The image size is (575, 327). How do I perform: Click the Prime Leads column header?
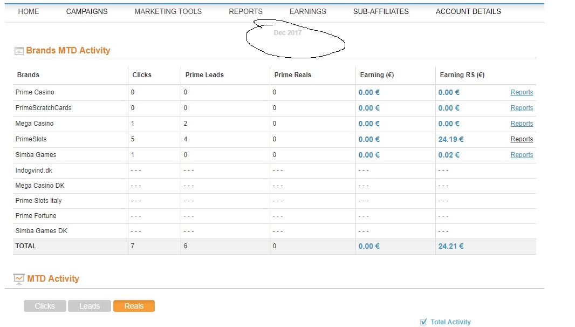click(x=204, y=75)
